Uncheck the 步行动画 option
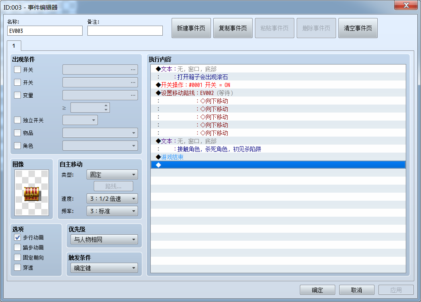 click(x=18, y=238)
